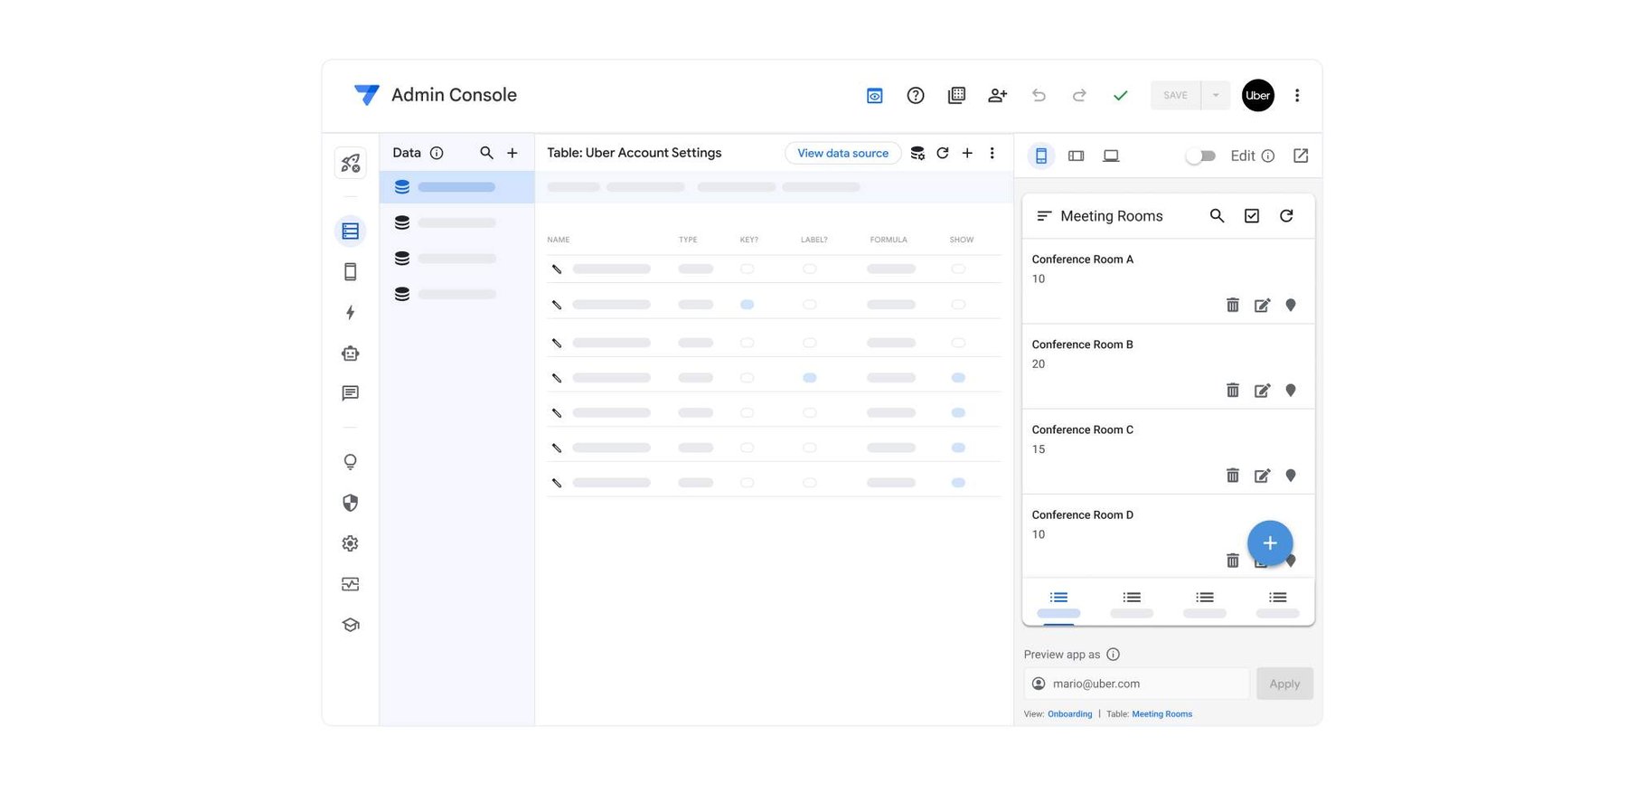Click the share add-person icon
Screen dimensions: 1627x802
(x=997, y=96)
